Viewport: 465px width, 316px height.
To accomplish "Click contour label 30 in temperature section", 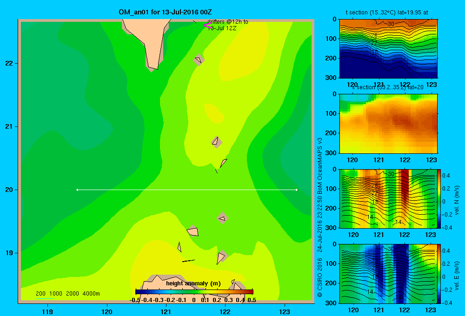I will (x=391, y=24).
